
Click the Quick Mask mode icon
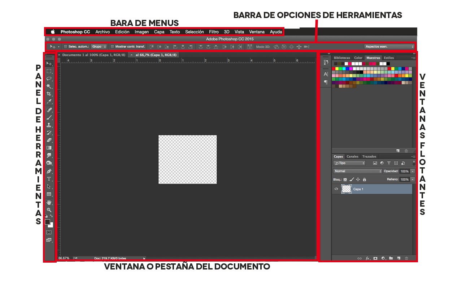click(x=49, y=232)
